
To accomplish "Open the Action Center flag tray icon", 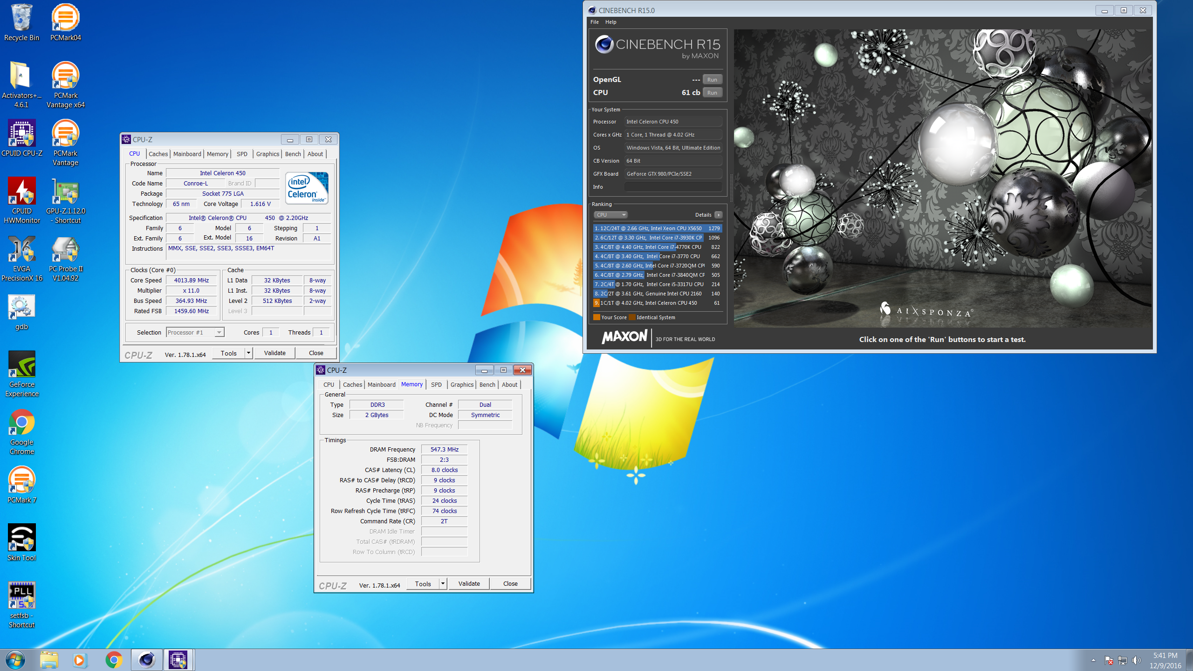I will click(x=1109, y=660).
